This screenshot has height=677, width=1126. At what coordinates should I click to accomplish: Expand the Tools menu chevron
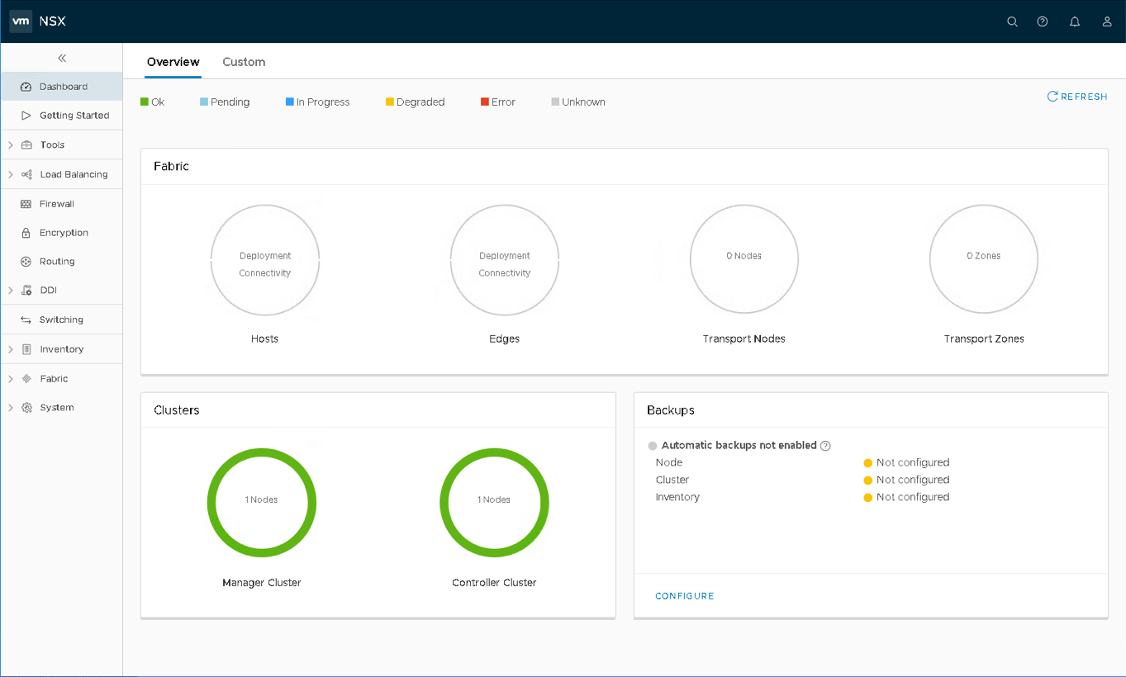tap(11, 145)
